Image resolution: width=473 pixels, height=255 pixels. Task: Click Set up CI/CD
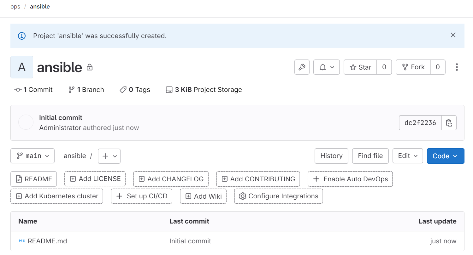[141, 196]
